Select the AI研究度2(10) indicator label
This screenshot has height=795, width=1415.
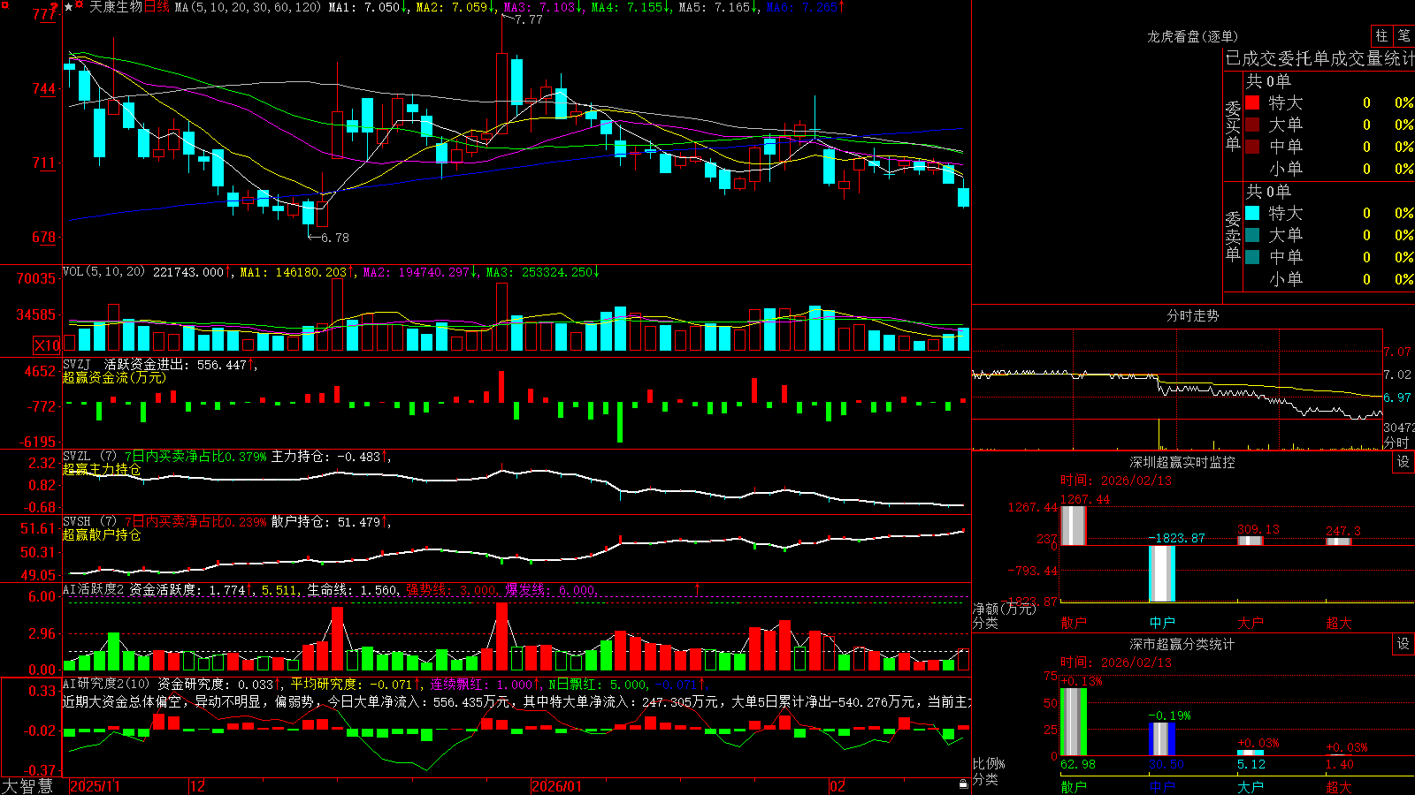(106, 684)
